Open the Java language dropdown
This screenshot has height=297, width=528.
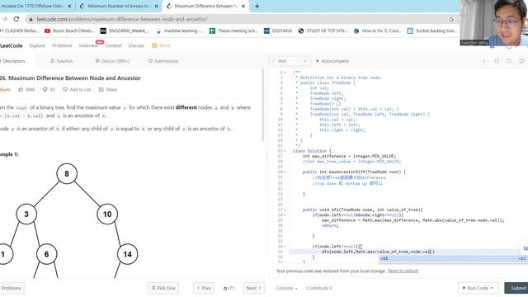coord(290,61)
